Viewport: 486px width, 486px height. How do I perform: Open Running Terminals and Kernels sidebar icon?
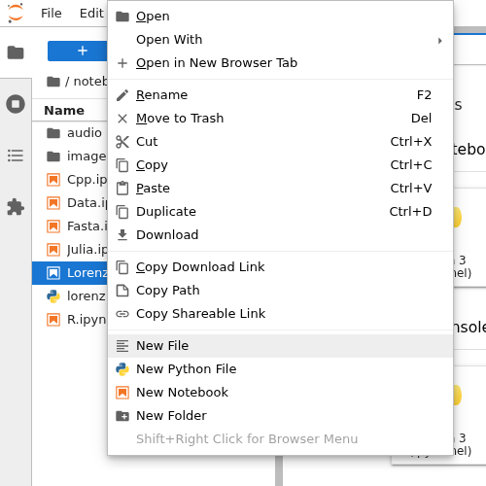tap(16, 104)
